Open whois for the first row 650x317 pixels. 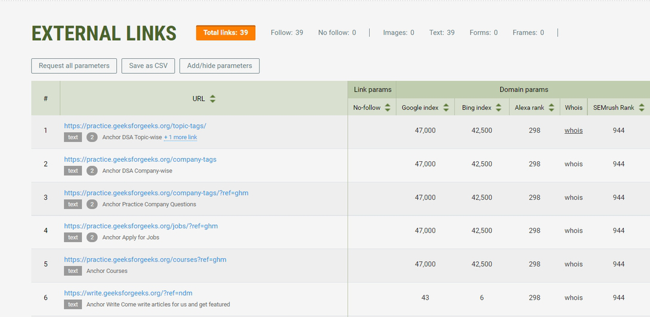pyautogui.click(x=573, y=130)
